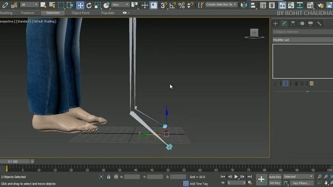Open the Curve Editor

[291, 5]
